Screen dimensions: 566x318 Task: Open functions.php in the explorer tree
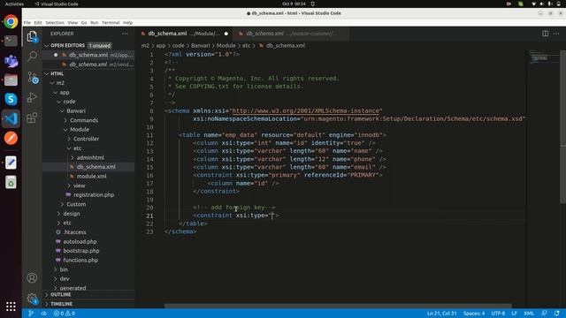80,261
